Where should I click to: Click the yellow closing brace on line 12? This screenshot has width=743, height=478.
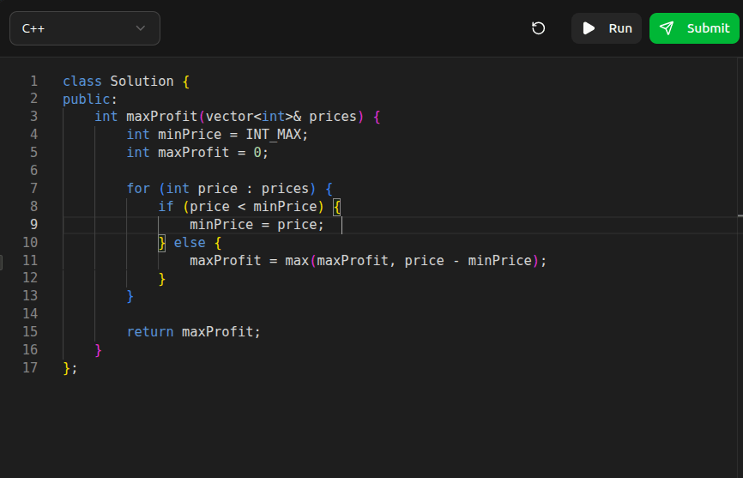(x=162, y=279)
